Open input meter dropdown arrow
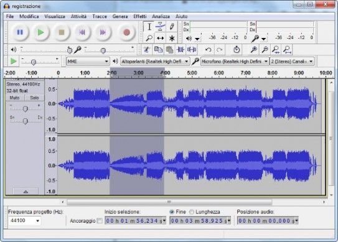Image resolution: width=338 pixels, height=242 pixels. click(264, 39)
